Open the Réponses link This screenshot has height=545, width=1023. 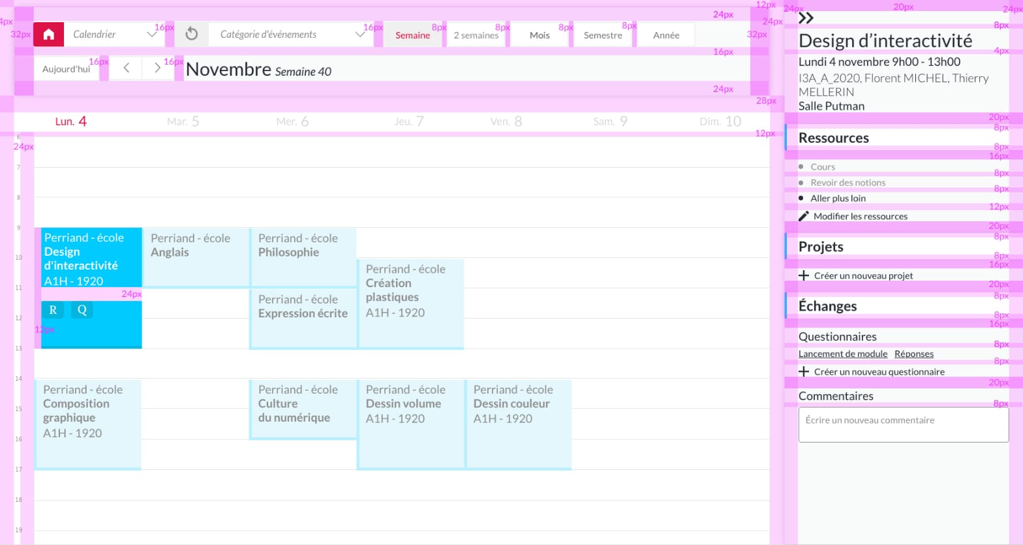tap(913, 354)
